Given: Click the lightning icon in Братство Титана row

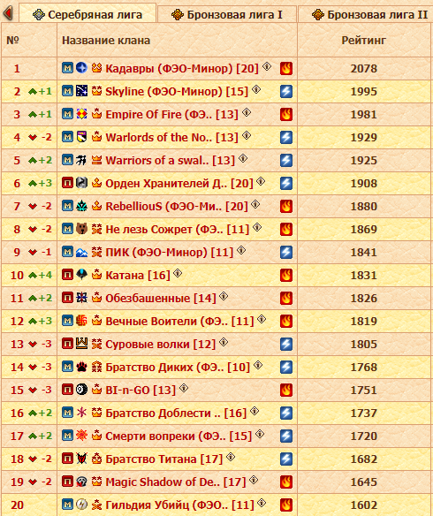Looking at the screenshot, I should tap(286, 459).
